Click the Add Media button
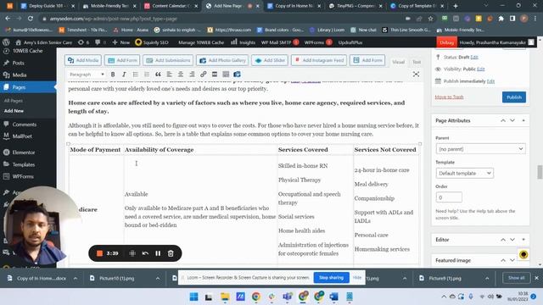 (83, 60)
